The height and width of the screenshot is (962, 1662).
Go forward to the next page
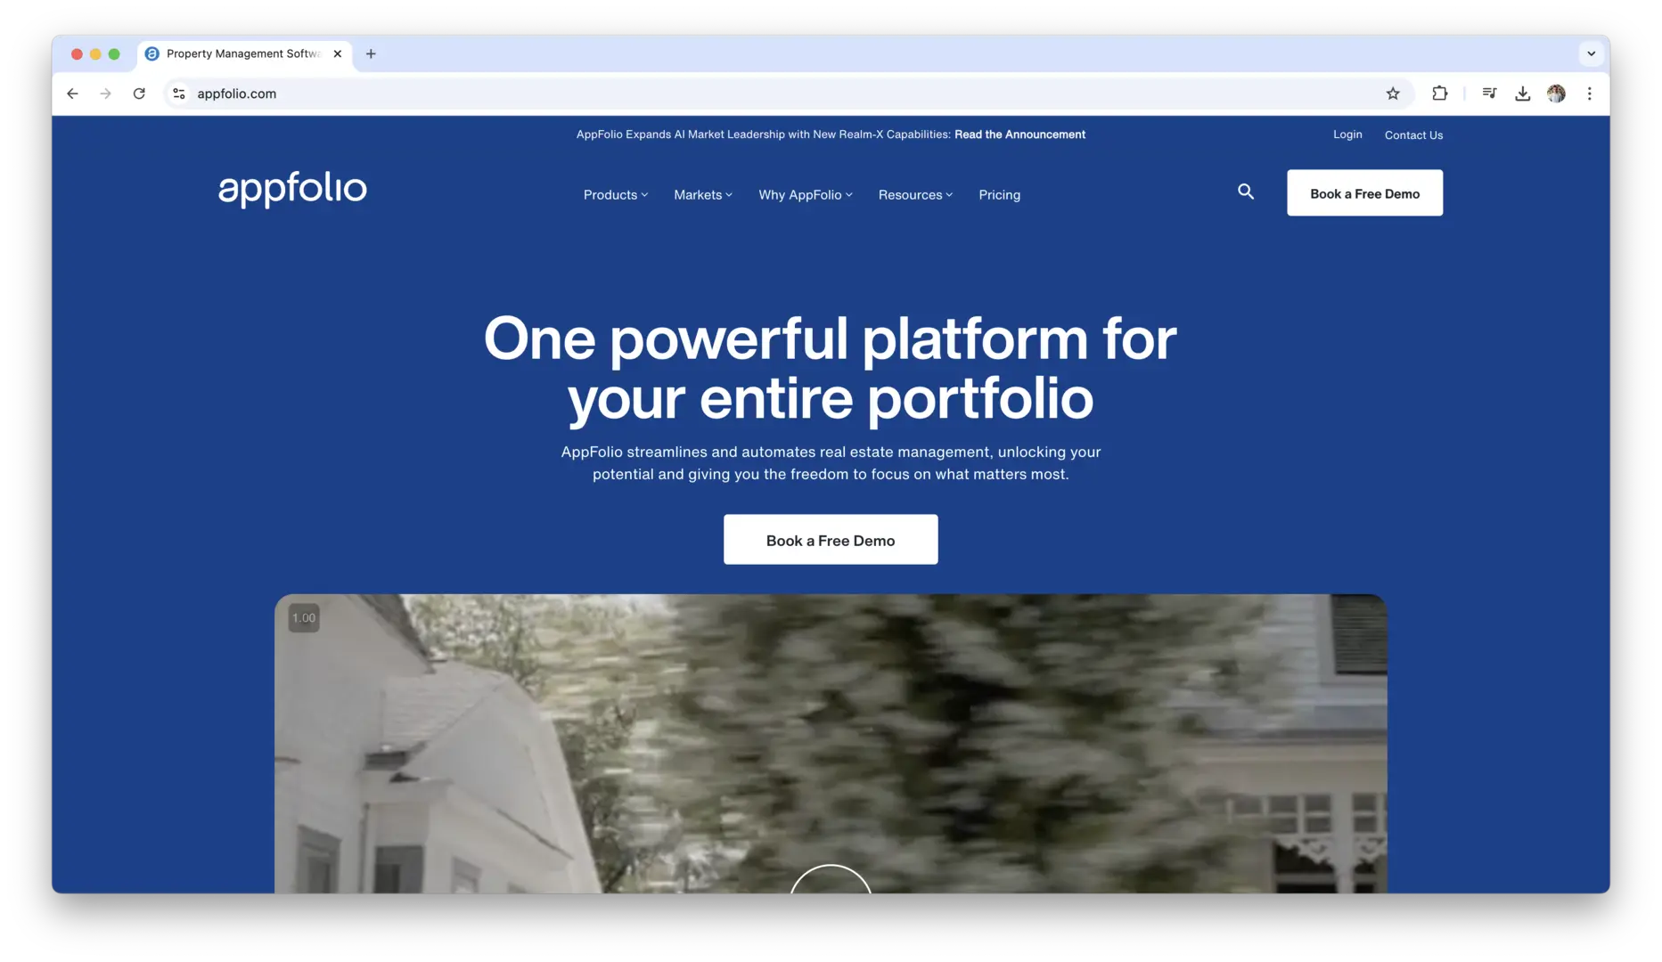105,94
